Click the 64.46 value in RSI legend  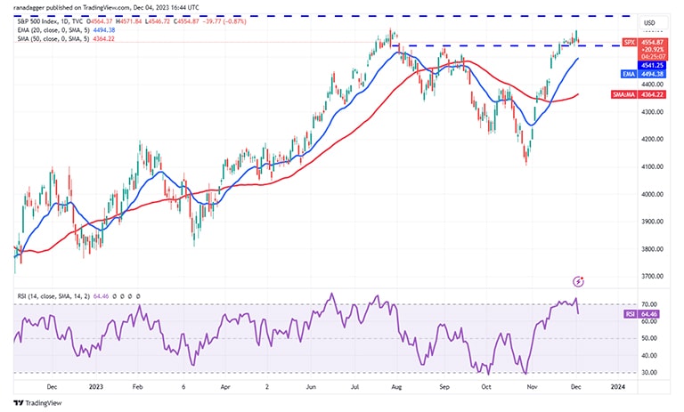101,296
